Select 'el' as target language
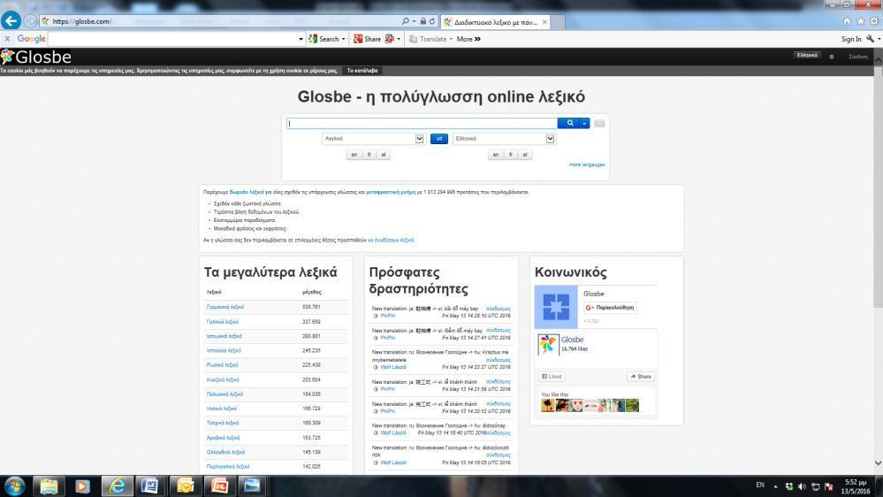The height and width of the screenshot is (497, 883). [x=525, y=155]
